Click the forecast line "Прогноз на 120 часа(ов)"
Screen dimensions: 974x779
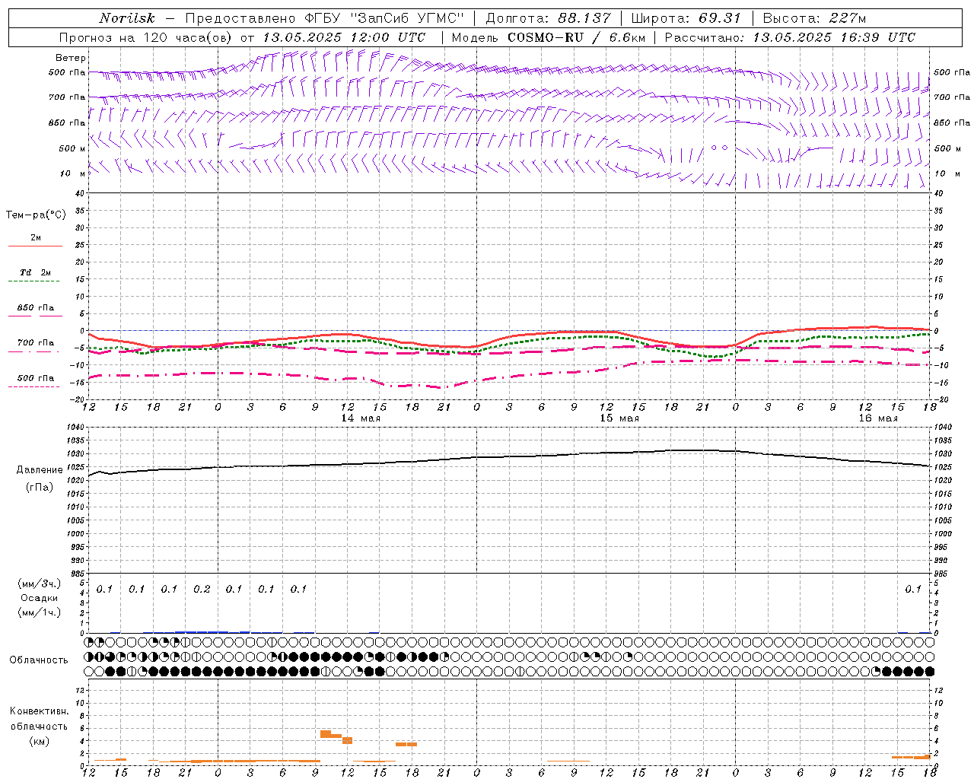(x=145, y=37)
